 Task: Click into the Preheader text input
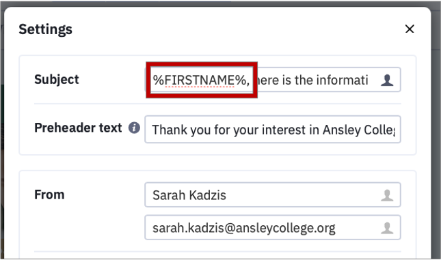tap(273, 130)
